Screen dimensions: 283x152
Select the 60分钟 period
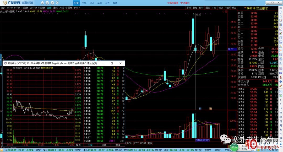(42, 8)
